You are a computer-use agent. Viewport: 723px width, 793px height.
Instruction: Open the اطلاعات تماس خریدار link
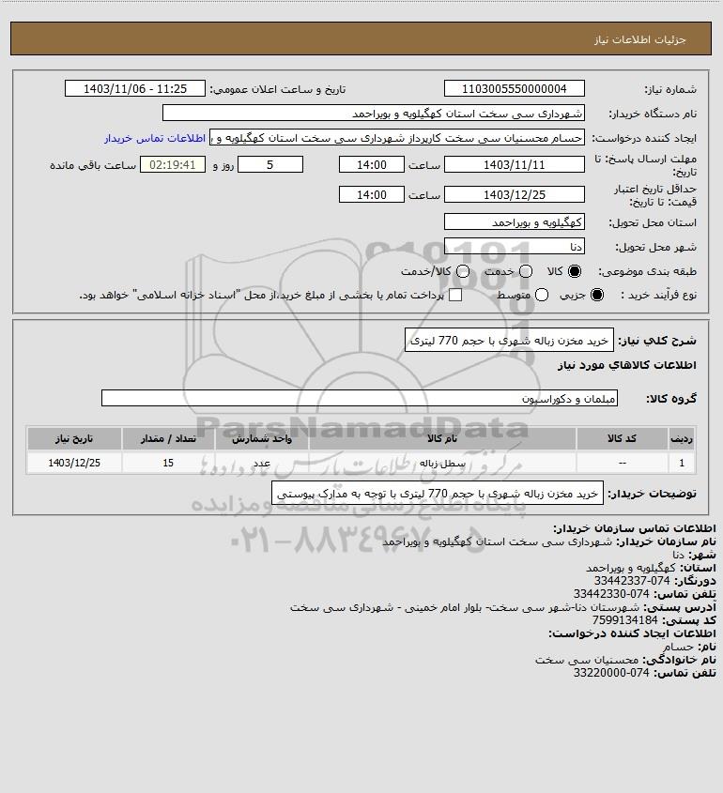tap(155, 138)
